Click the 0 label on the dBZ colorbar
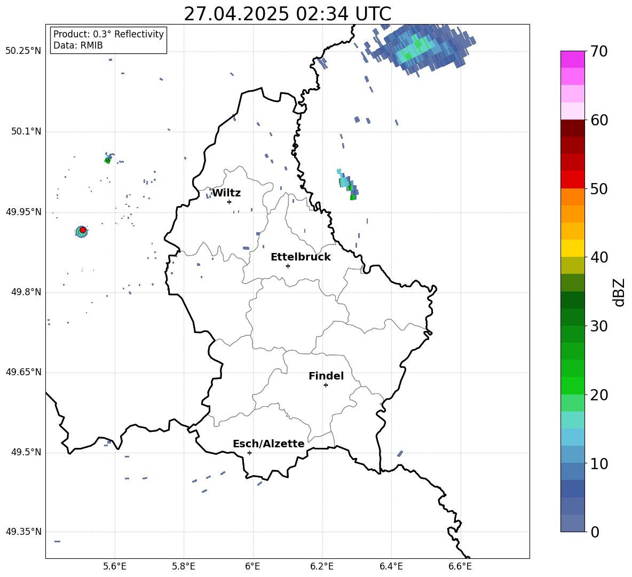This screenshot has height=577, width=632. [595, 532]
